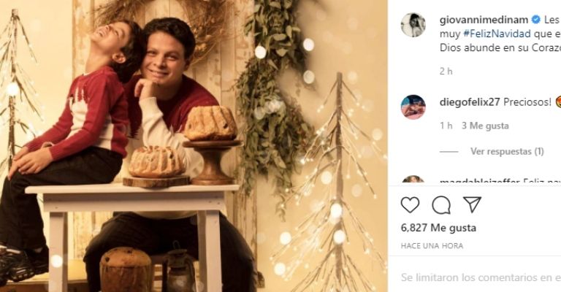Open the magdableizeffer username link
The image size is (561, 292).
(x=475, y=181)
